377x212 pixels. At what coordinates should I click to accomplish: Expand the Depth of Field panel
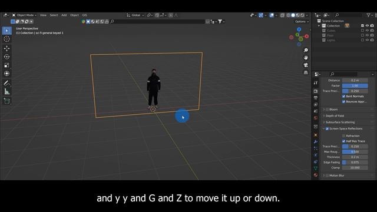click(324, 116)
